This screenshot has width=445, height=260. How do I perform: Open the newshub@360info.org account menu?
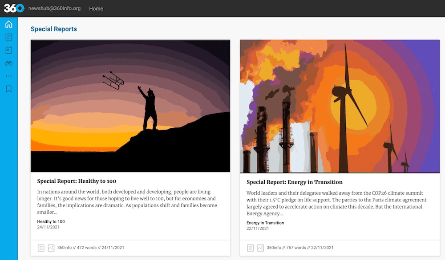tap(54, 8)
